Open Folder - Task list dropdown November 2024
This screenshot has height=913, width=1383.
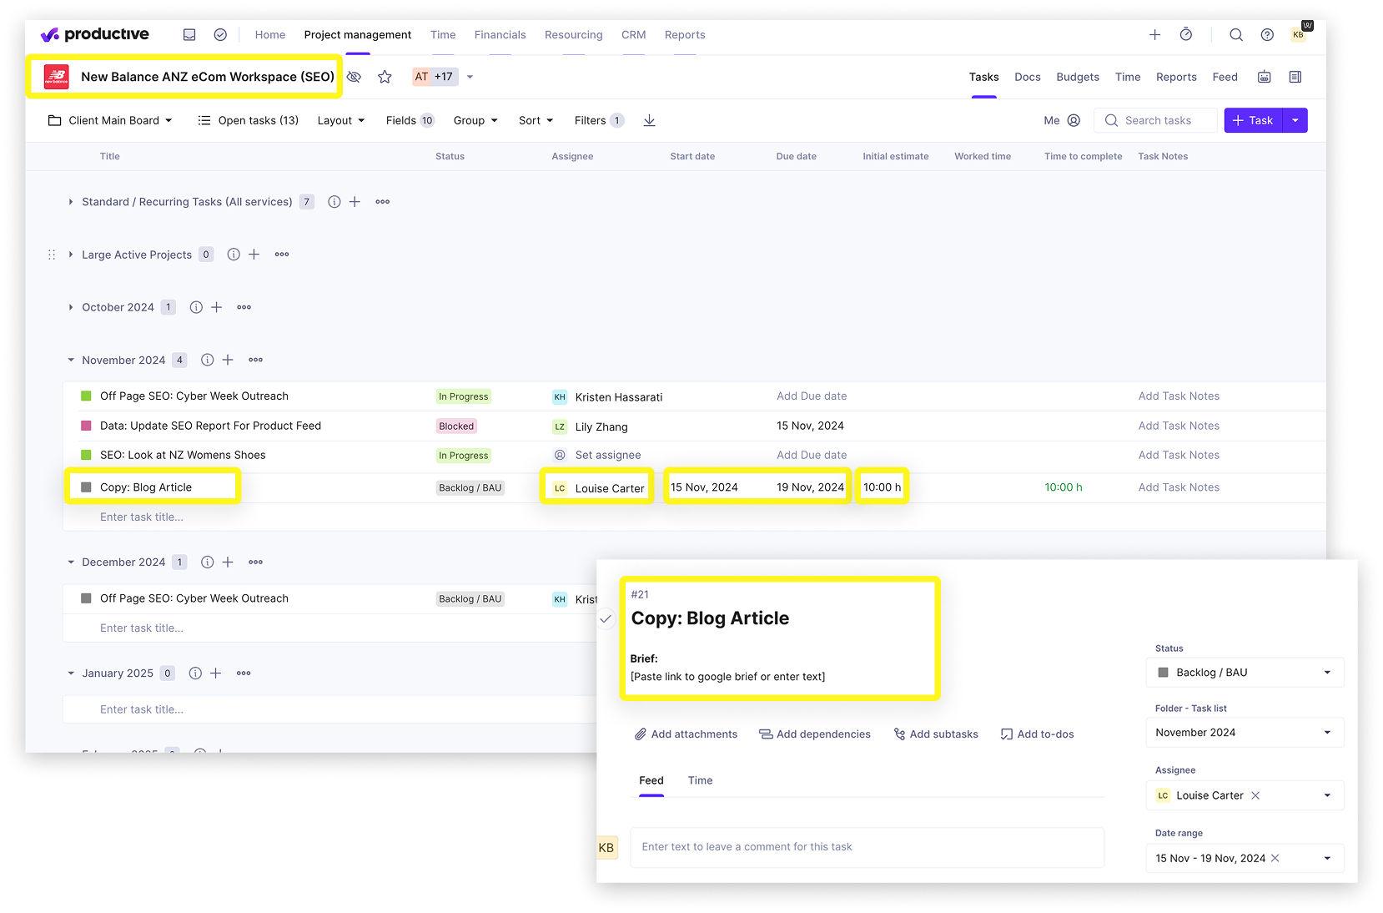tap(1245, 733)
